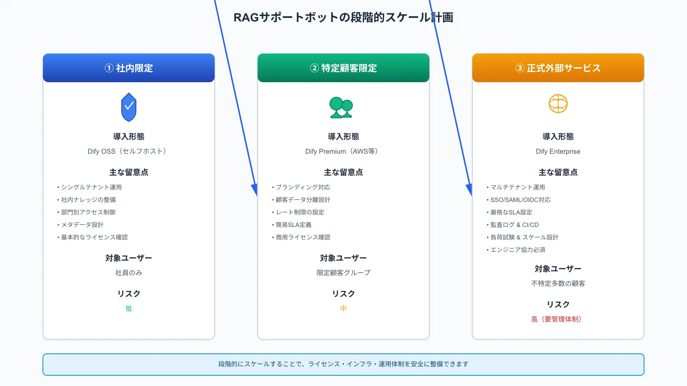Click the text 限定顧客グループ
Viewport: 687px width, 386px height.
[x=343, y=273]
